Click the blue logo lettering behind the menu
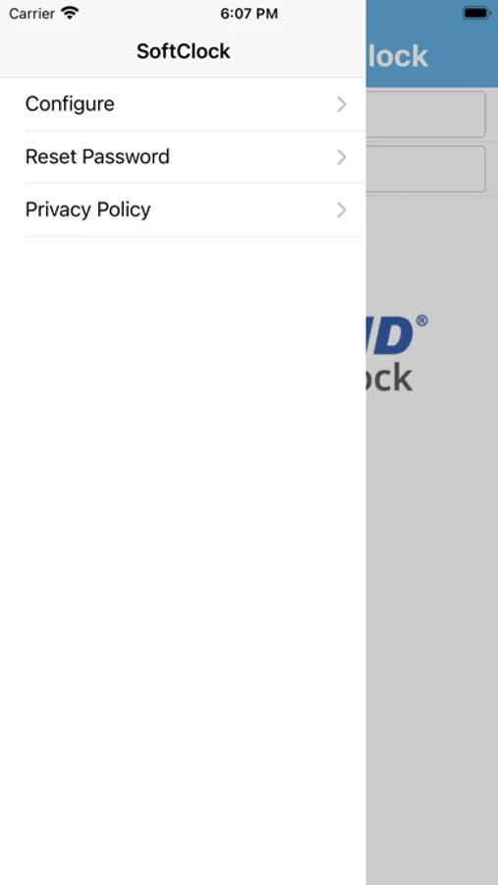This screenshot has width=498, height=885. (390, 335)
